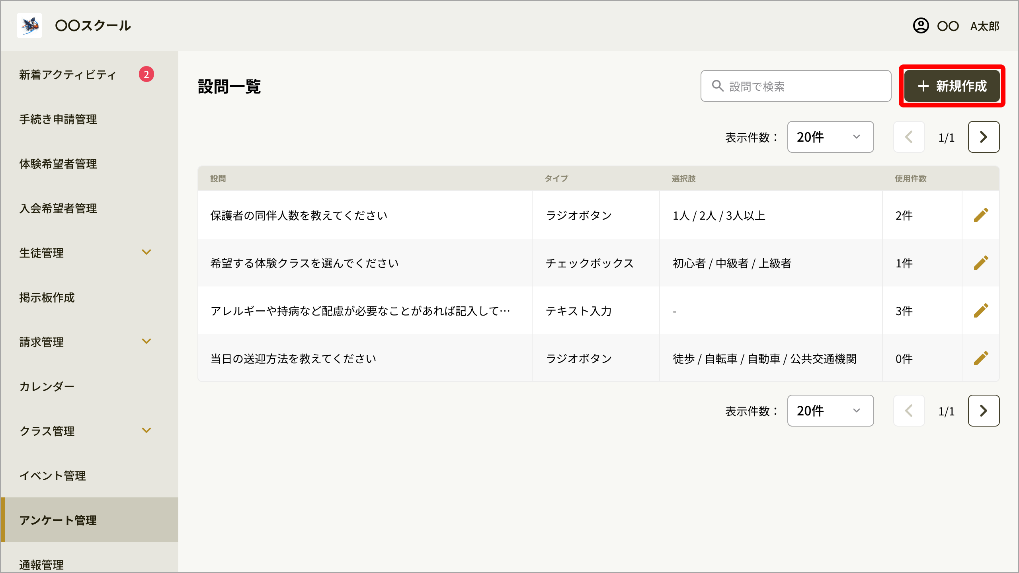
Task: Click the 新規作成 button
Action: coord(952,86)
